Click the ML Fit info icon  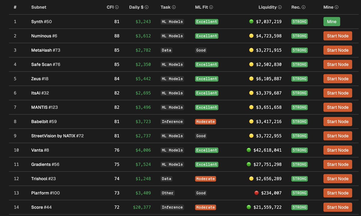click(211, 7)
